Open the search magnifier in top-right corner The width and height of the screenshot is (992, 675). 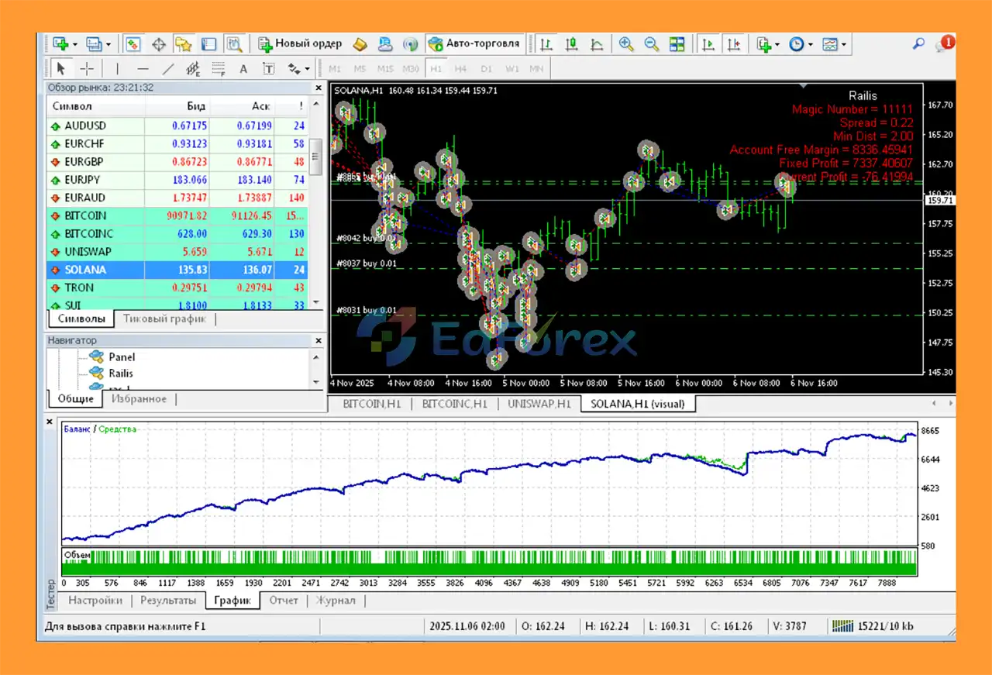click(918, 44)
